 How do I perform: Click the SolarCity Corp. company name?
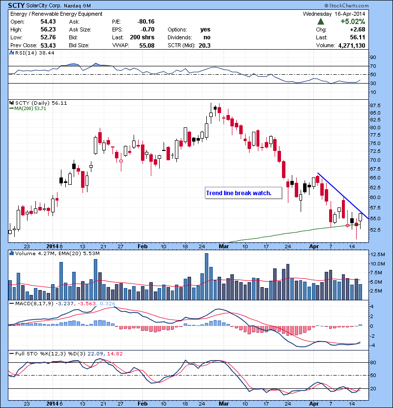(44, 6)
